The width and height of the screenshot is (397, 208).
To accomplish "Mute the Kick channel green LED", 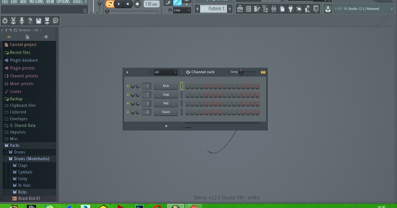I will [x=128, y=86].
